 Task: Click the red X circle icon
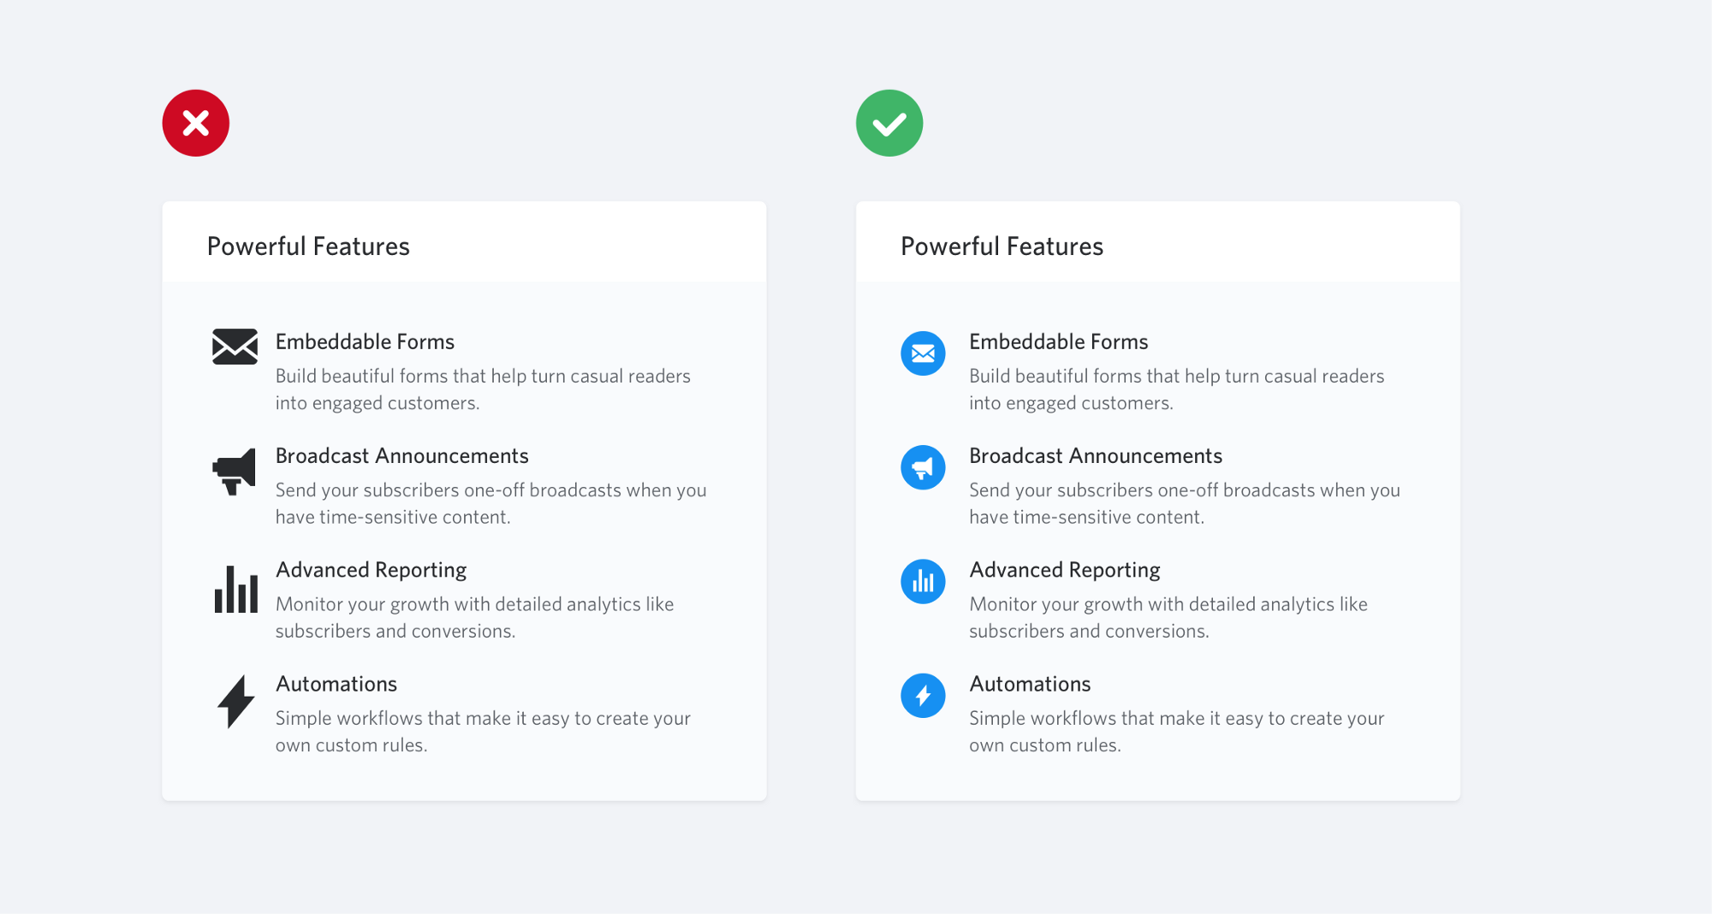click(196, 123)
